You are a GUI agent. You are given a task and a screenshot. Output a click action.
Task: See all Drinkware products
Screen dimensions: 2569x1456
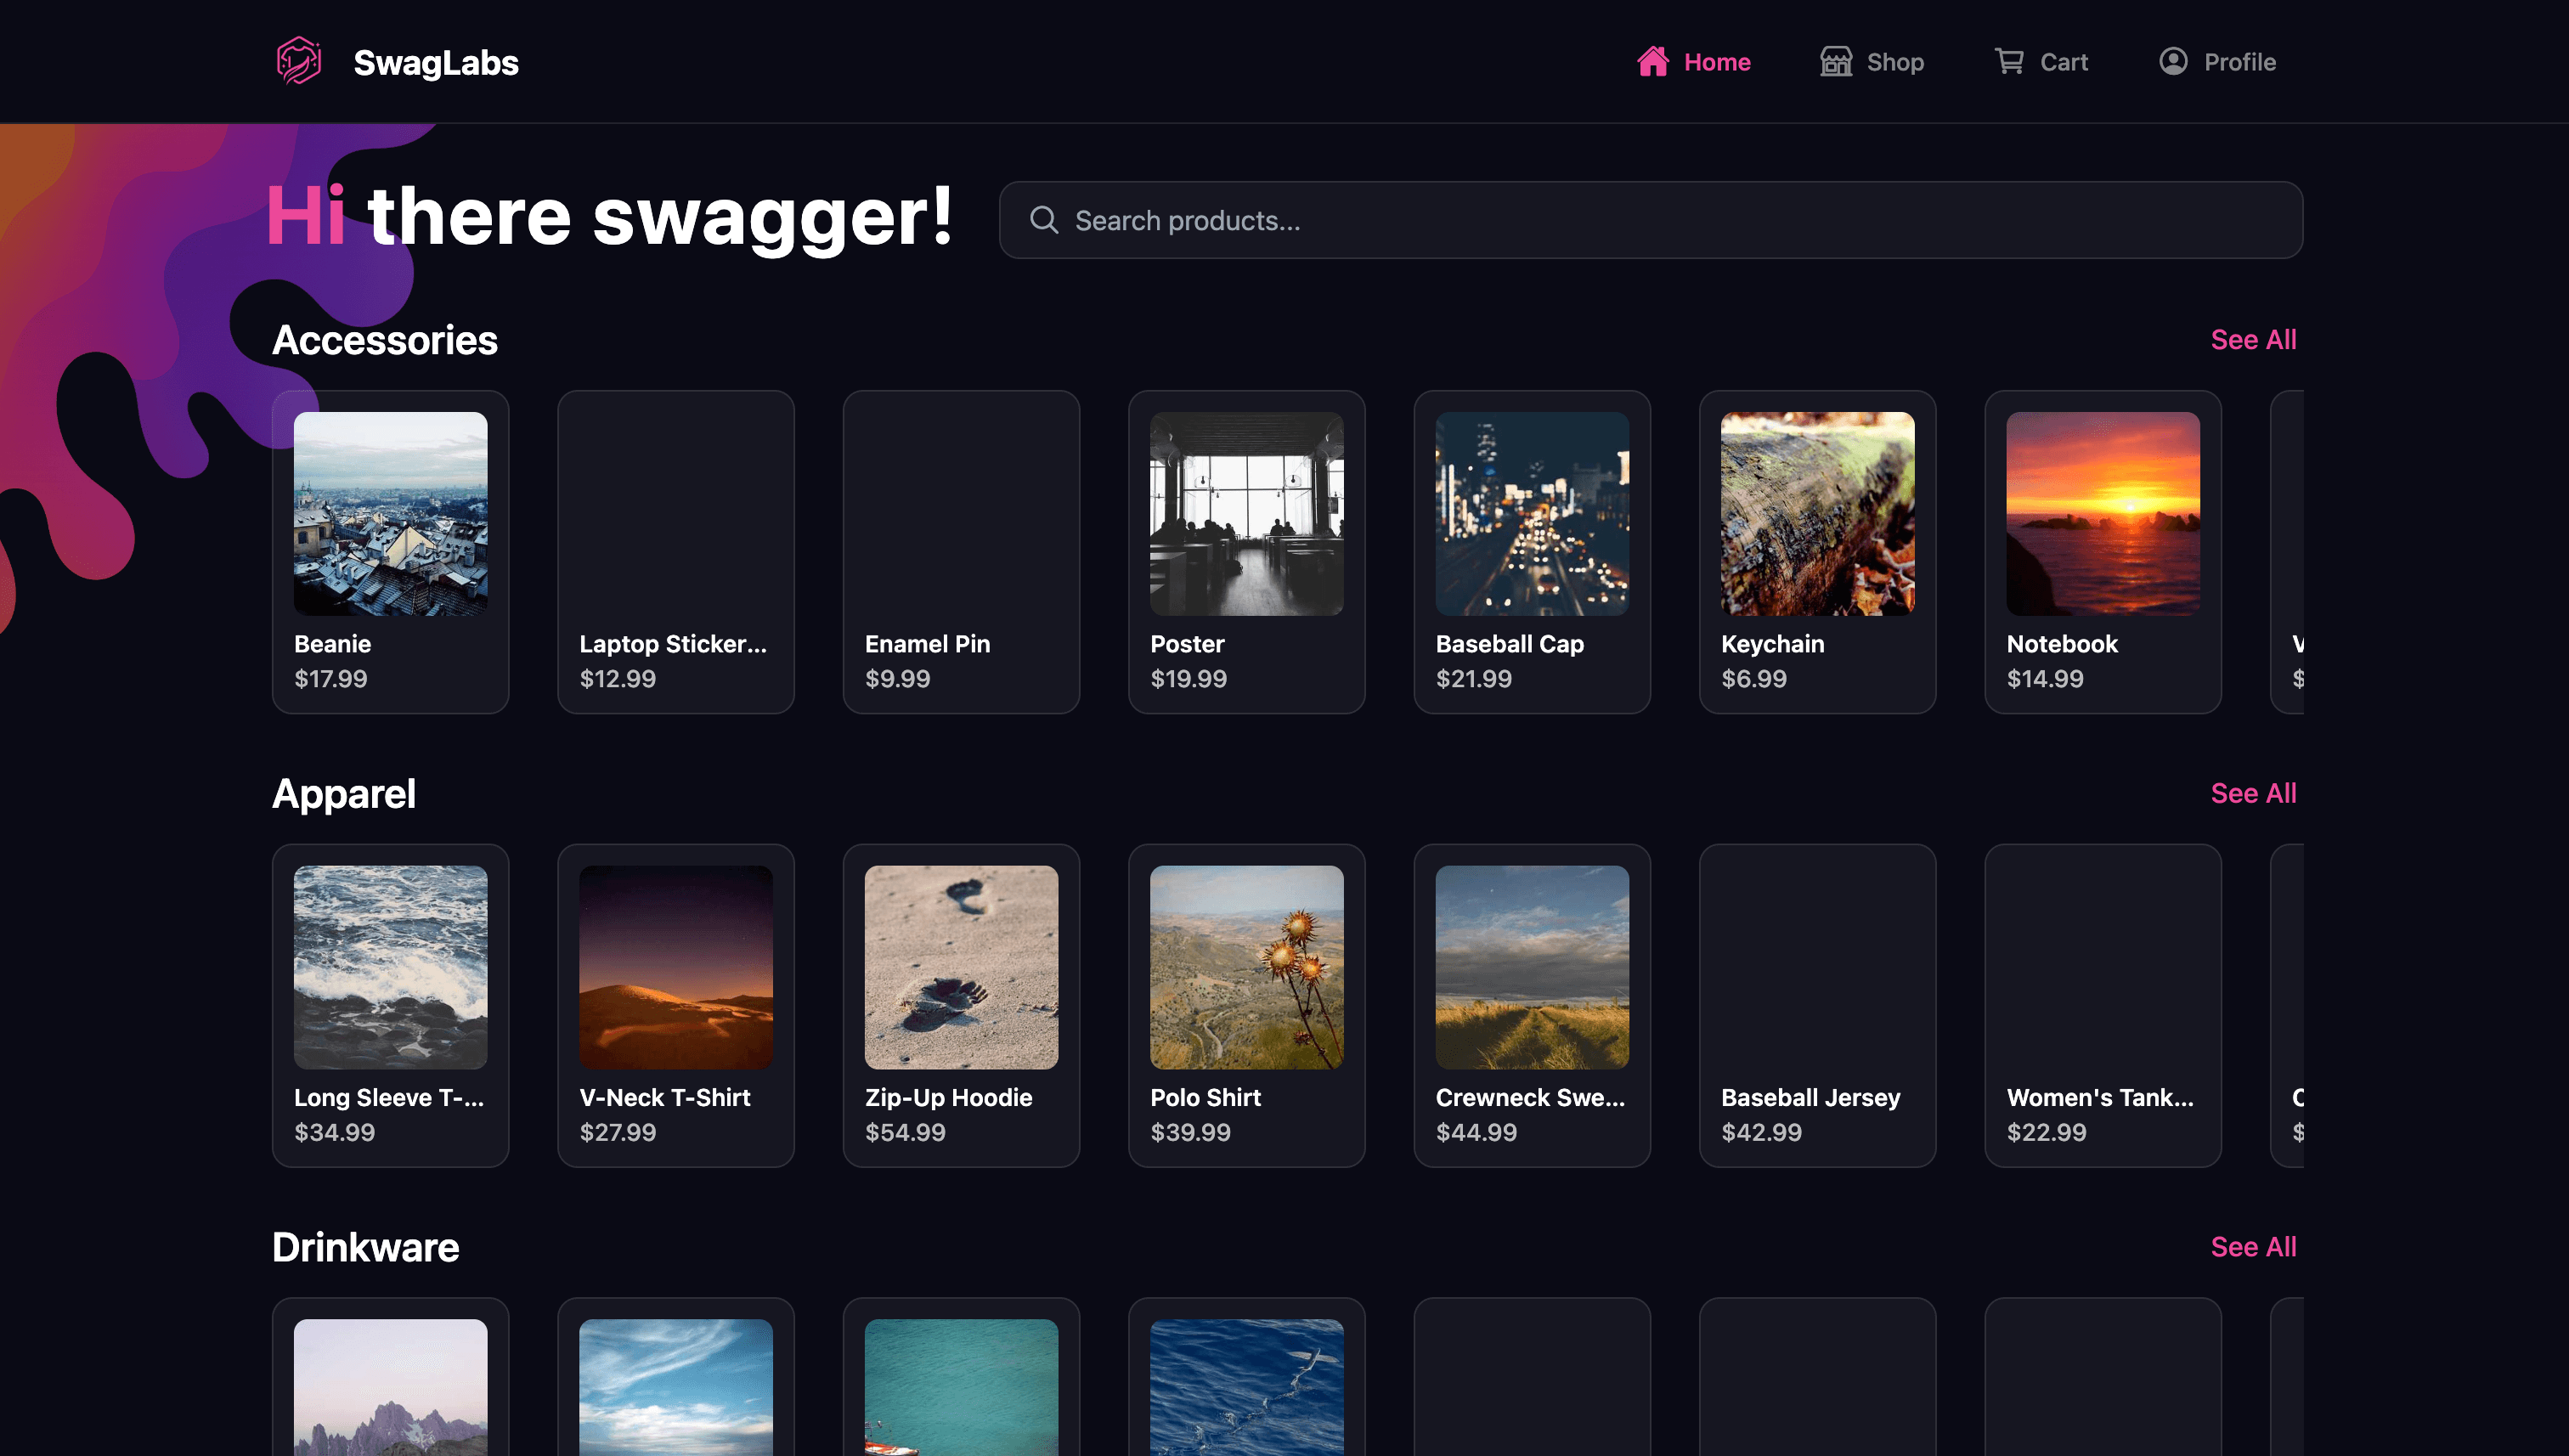click(x=2252, y=1247)
